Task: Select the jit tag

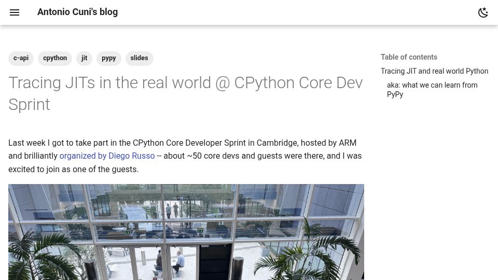Action: pyautogui.click(x=84, y=59)
